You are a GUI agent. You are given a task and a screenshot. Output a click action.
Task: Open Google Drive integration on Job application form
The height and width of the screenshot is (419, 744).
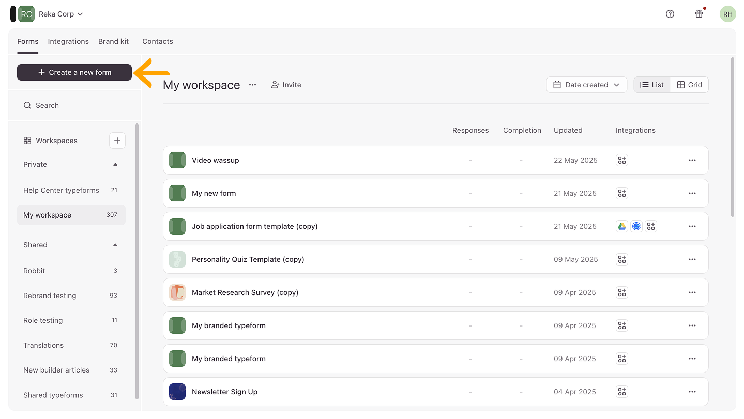(622, 226)
